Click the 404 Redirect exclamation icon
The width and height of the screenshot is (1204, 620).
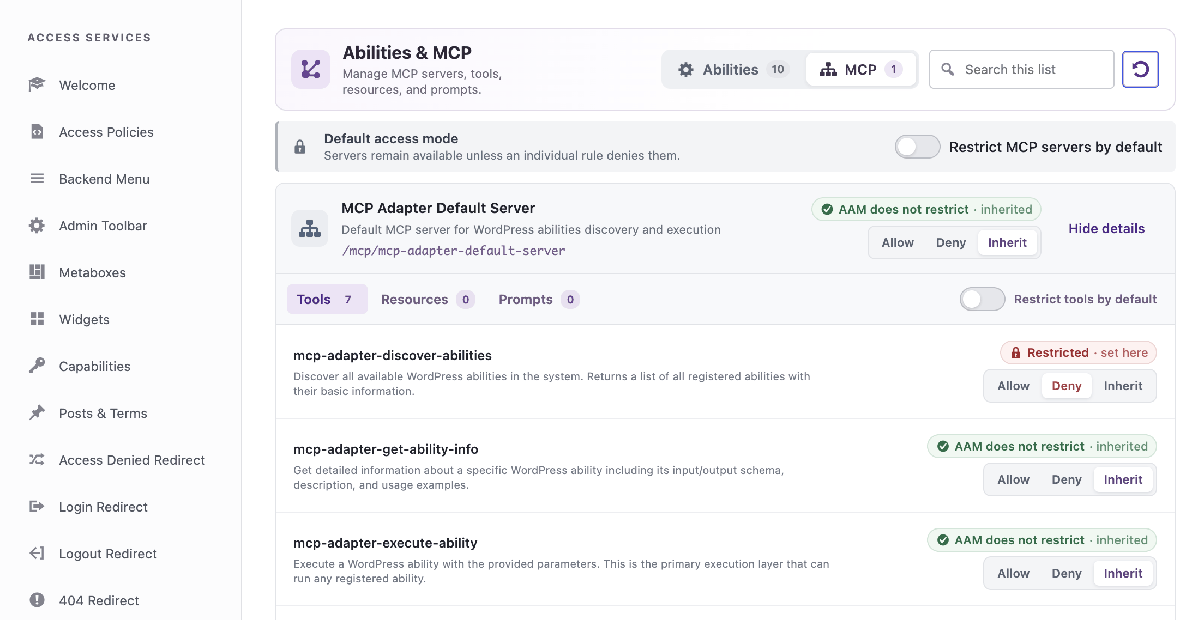pos(37,600)
